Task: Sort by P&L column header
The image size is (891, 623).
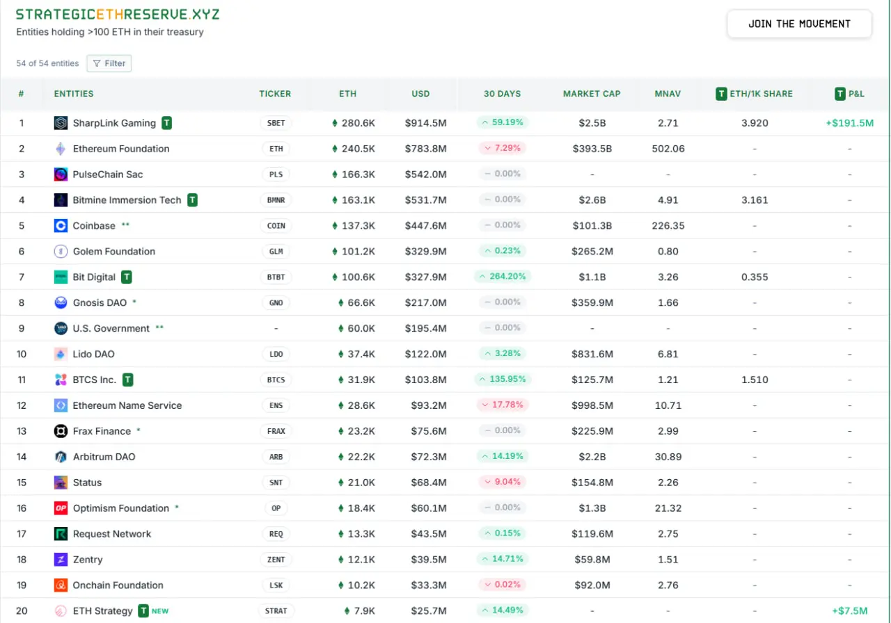Action: [849, 94]
